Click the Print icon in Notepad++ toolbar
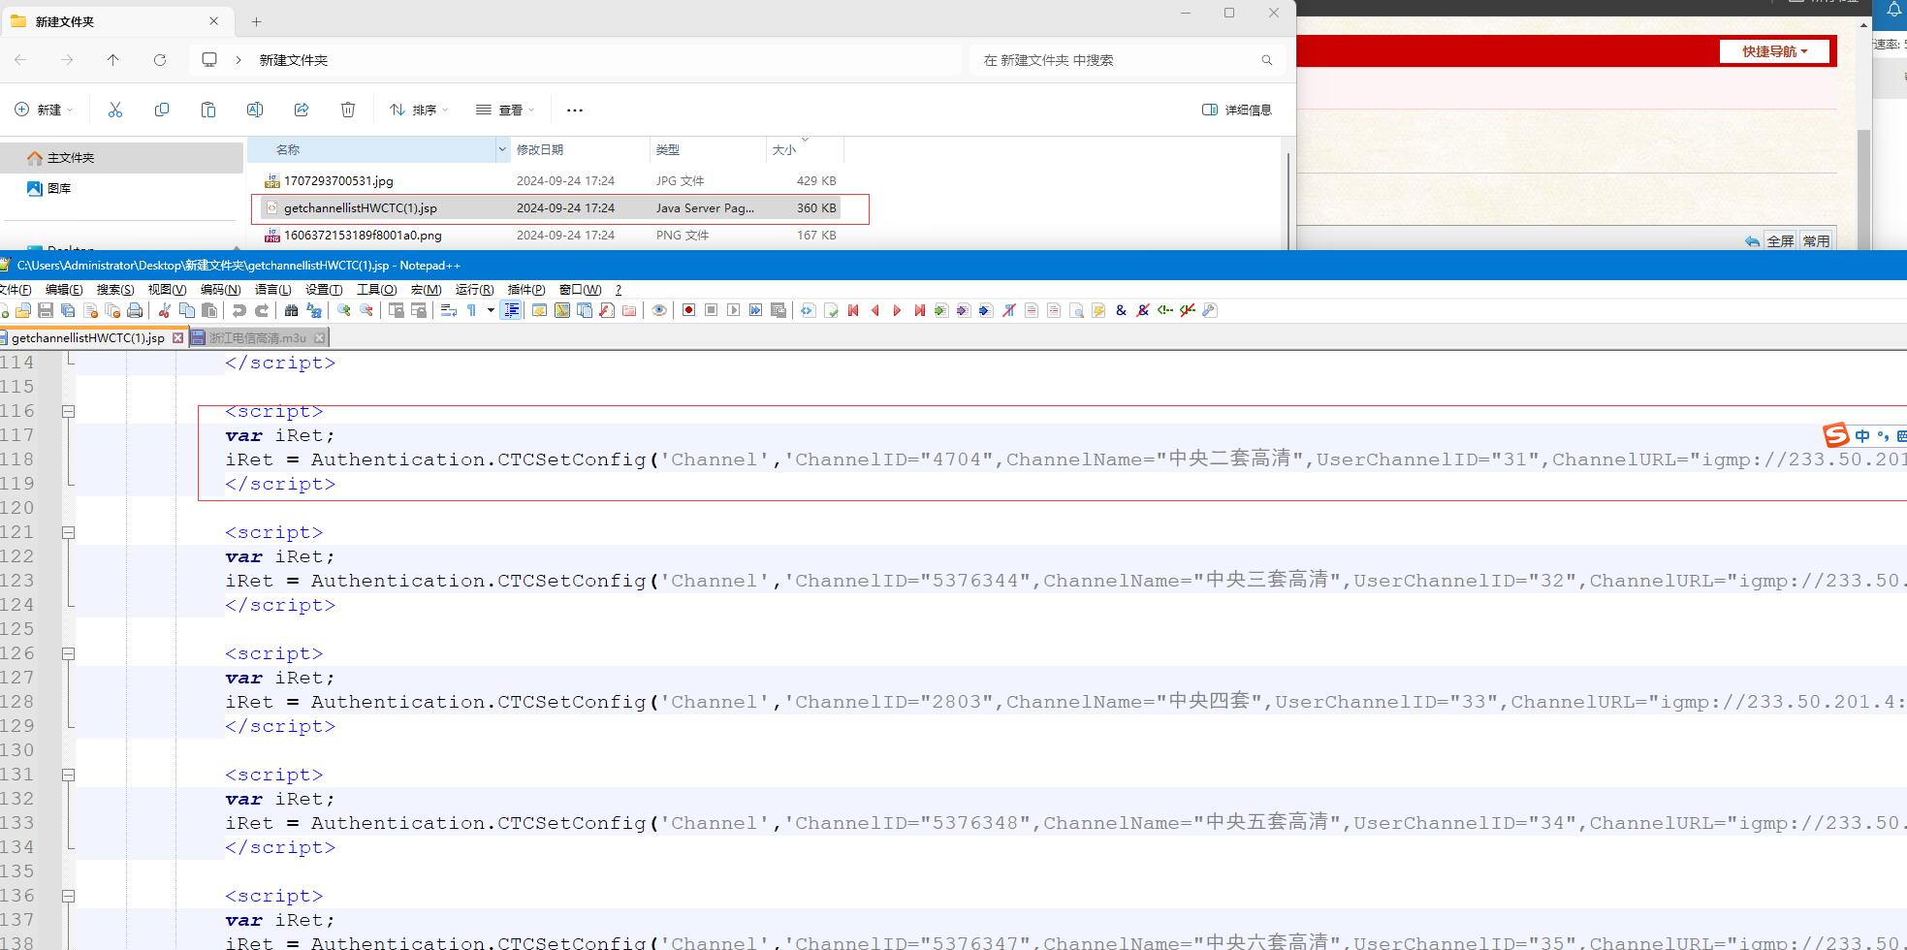The image size is (1907, 950). click(135, 310)
